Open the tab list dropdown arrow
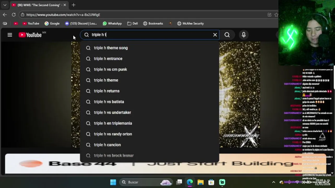 point(5,5)
